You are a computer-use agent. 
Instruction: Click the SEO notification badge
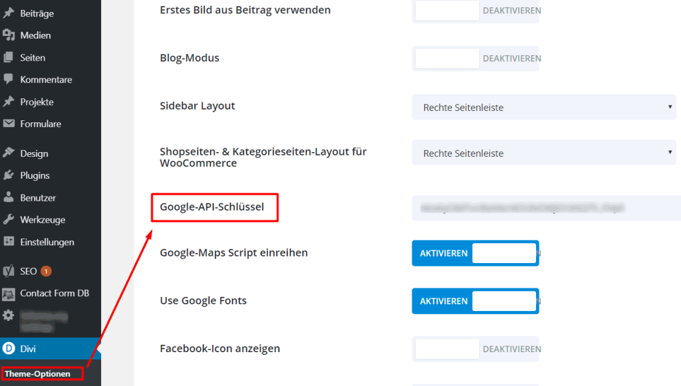click(46, 271)
